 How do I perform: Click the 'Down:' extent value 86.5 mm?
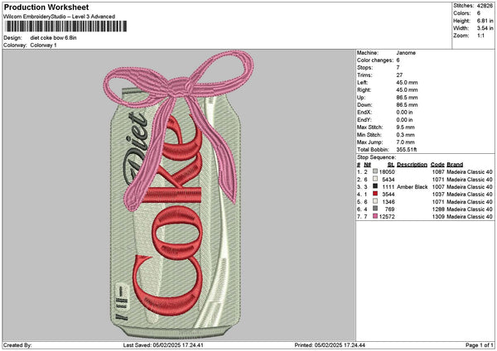pos(407,105)
